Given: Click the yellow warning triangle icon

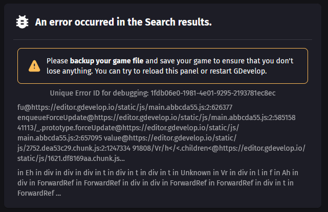Looking at the screenshot, I should (34, 66).
